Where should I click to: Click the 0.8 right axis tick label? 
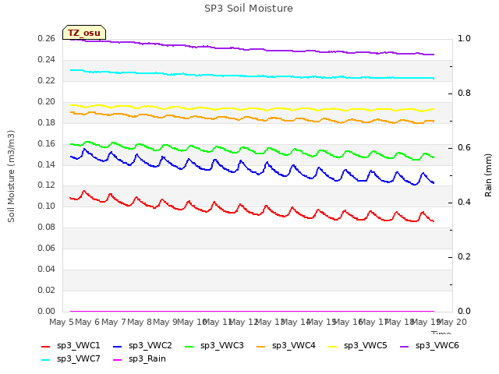[465, 93]
